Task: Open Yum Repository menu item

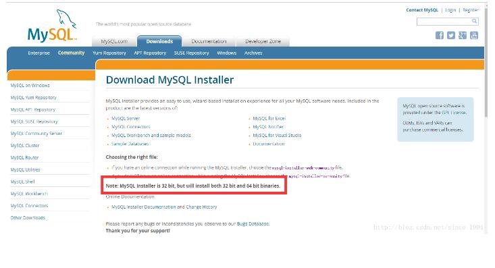Action: point(109,53)
